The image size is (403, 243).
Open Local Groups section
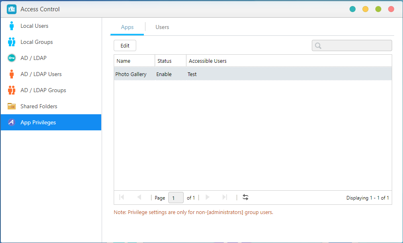pyautogui.click(x=51, y=42)
